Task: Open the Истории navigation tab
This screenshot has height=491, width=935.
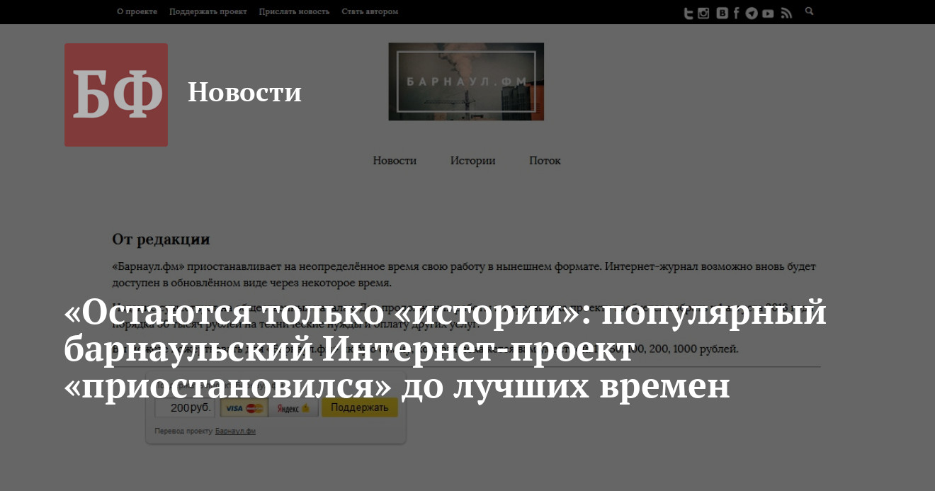Action: point(472,161)
